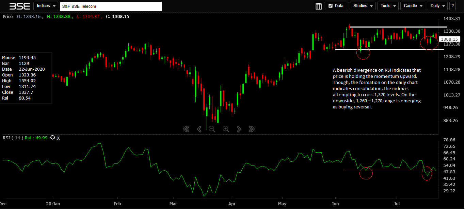Jump to the first bar of chart
This screenshot has height=209, width=465.
click(186, 129)
